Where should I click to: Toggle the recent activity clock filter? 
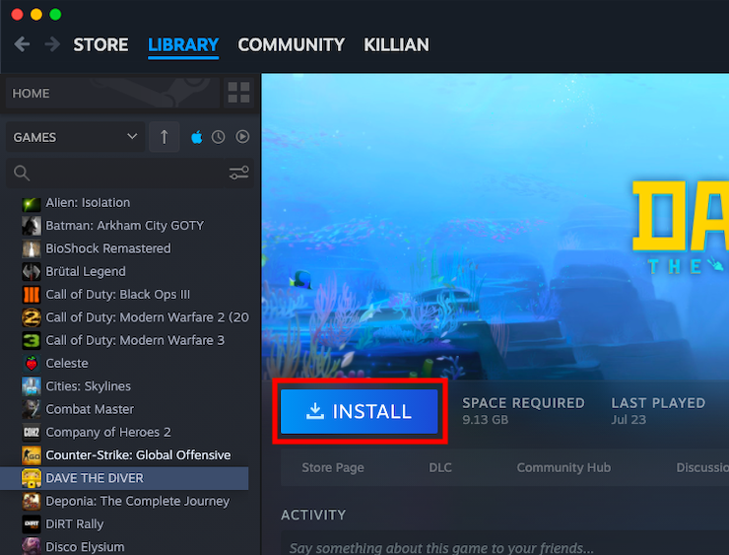[218, 137]
